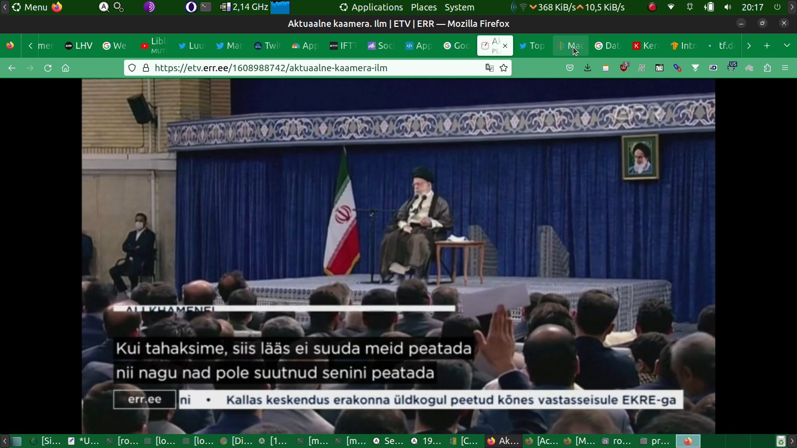Open the Downloads panel
The width and height of the screenshot is (797, 448).
pyautogui.click(x=588, y=68)
